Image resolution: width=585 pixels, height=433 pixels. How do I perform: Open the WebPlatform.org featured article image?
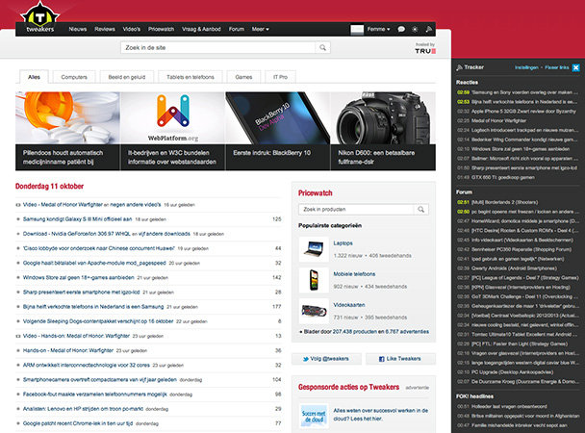click(173, 118)
